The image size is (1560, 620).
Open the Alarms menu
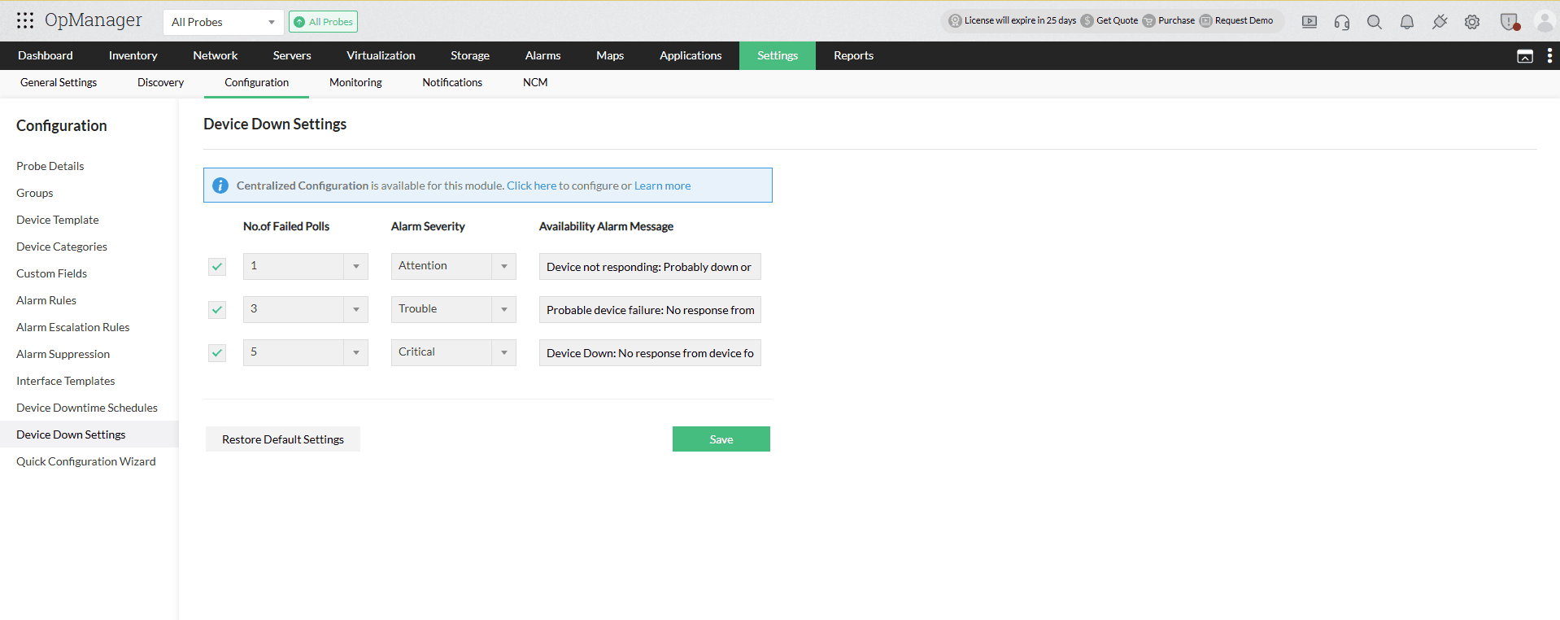pyautogui.click(x=543, y=55)
